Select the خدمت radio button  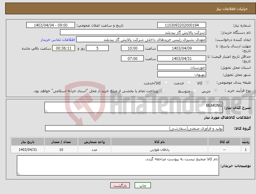click(189, 82)
